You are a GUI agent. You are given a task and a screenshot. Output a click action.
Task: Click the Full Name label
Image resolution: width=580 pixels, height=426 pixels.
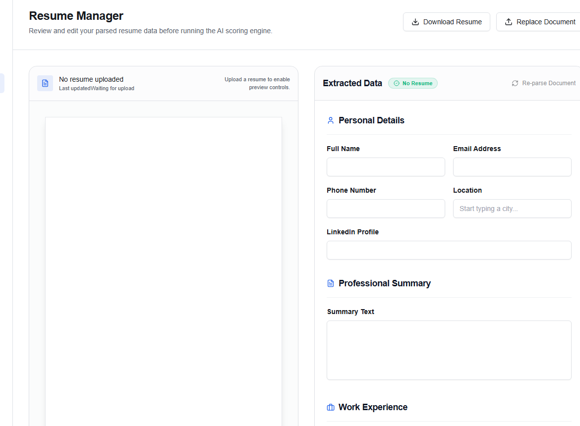[343, 149]
